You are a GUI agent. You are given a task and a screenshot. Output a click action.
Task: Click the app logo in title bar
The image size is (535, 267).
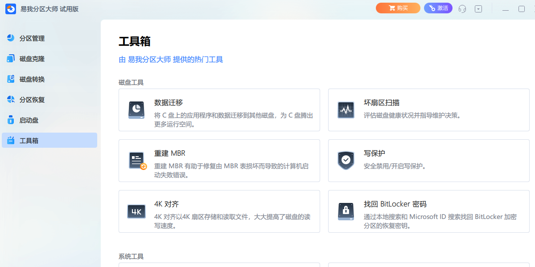11,8
